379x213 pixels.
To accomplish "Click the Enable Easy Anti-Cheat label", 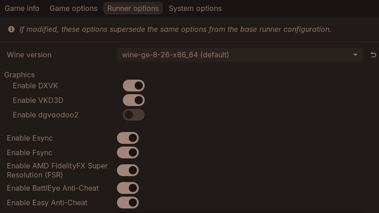I will click(x=47, y=203).
